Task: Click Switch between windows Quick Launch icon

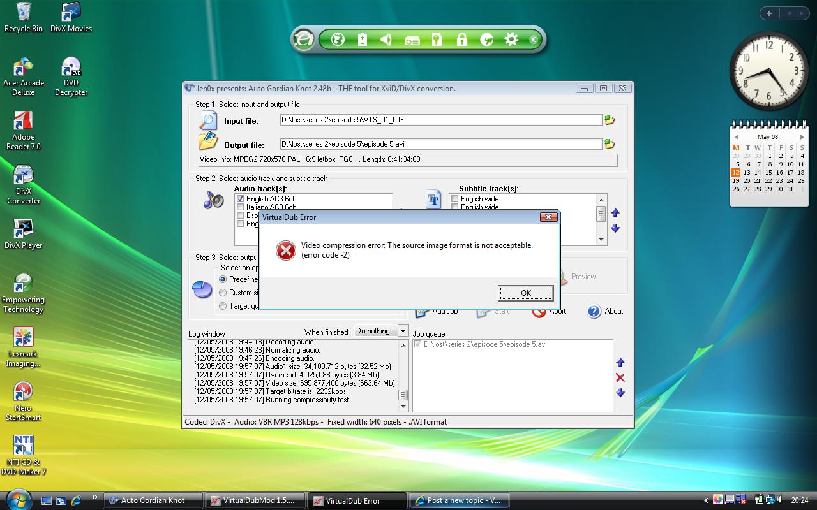Action: coord(61,500)
